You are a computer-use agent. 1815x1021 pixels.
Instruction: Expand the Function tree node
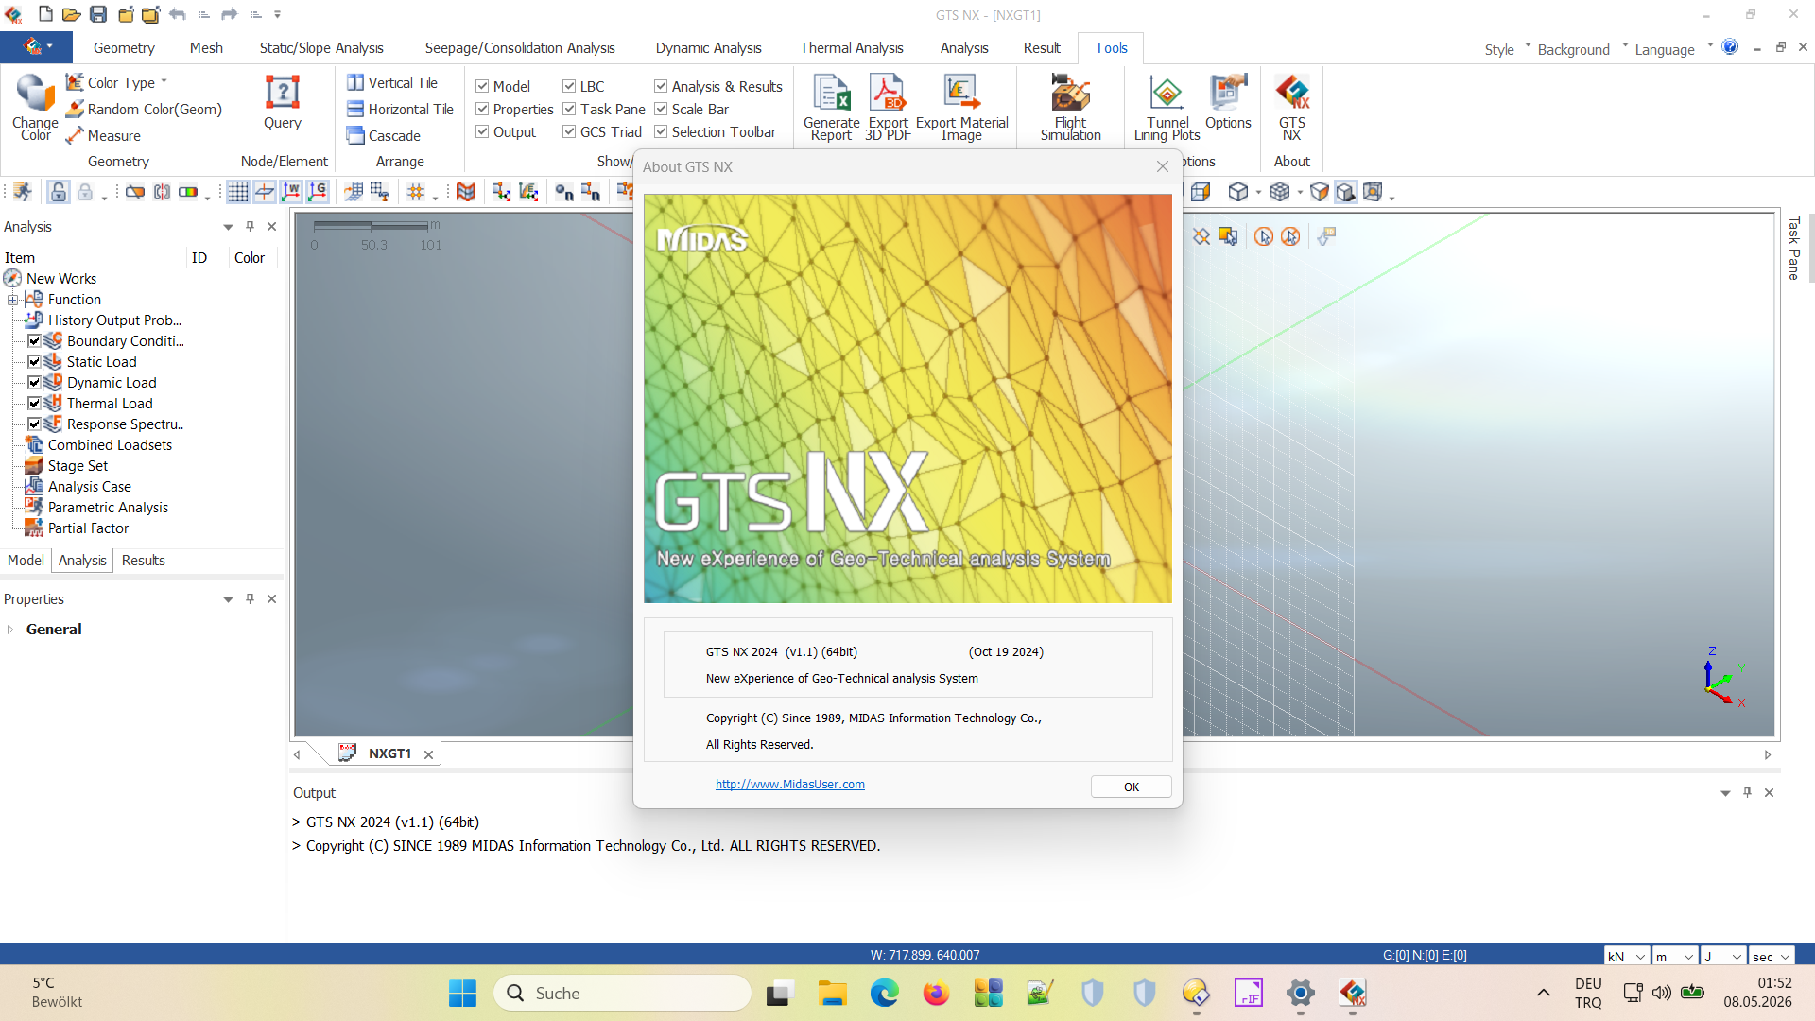click(x=13, y=300)
